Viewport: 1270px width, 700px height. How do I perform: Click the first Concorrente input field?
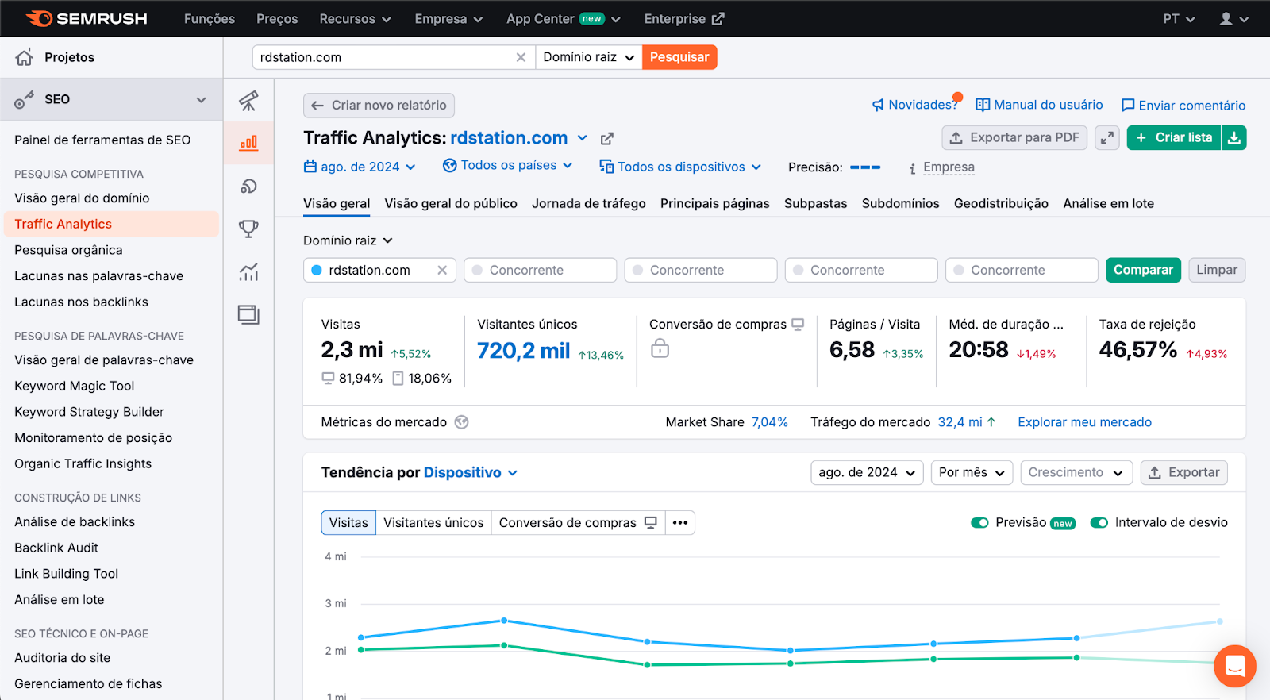[540, 271]
